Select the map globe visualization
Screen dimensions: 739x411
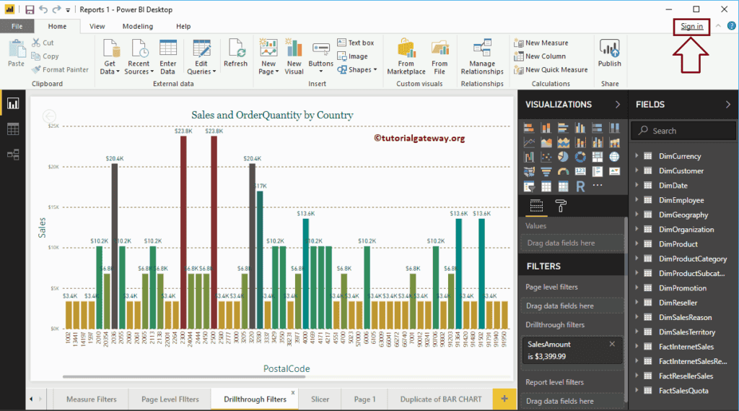615,157
